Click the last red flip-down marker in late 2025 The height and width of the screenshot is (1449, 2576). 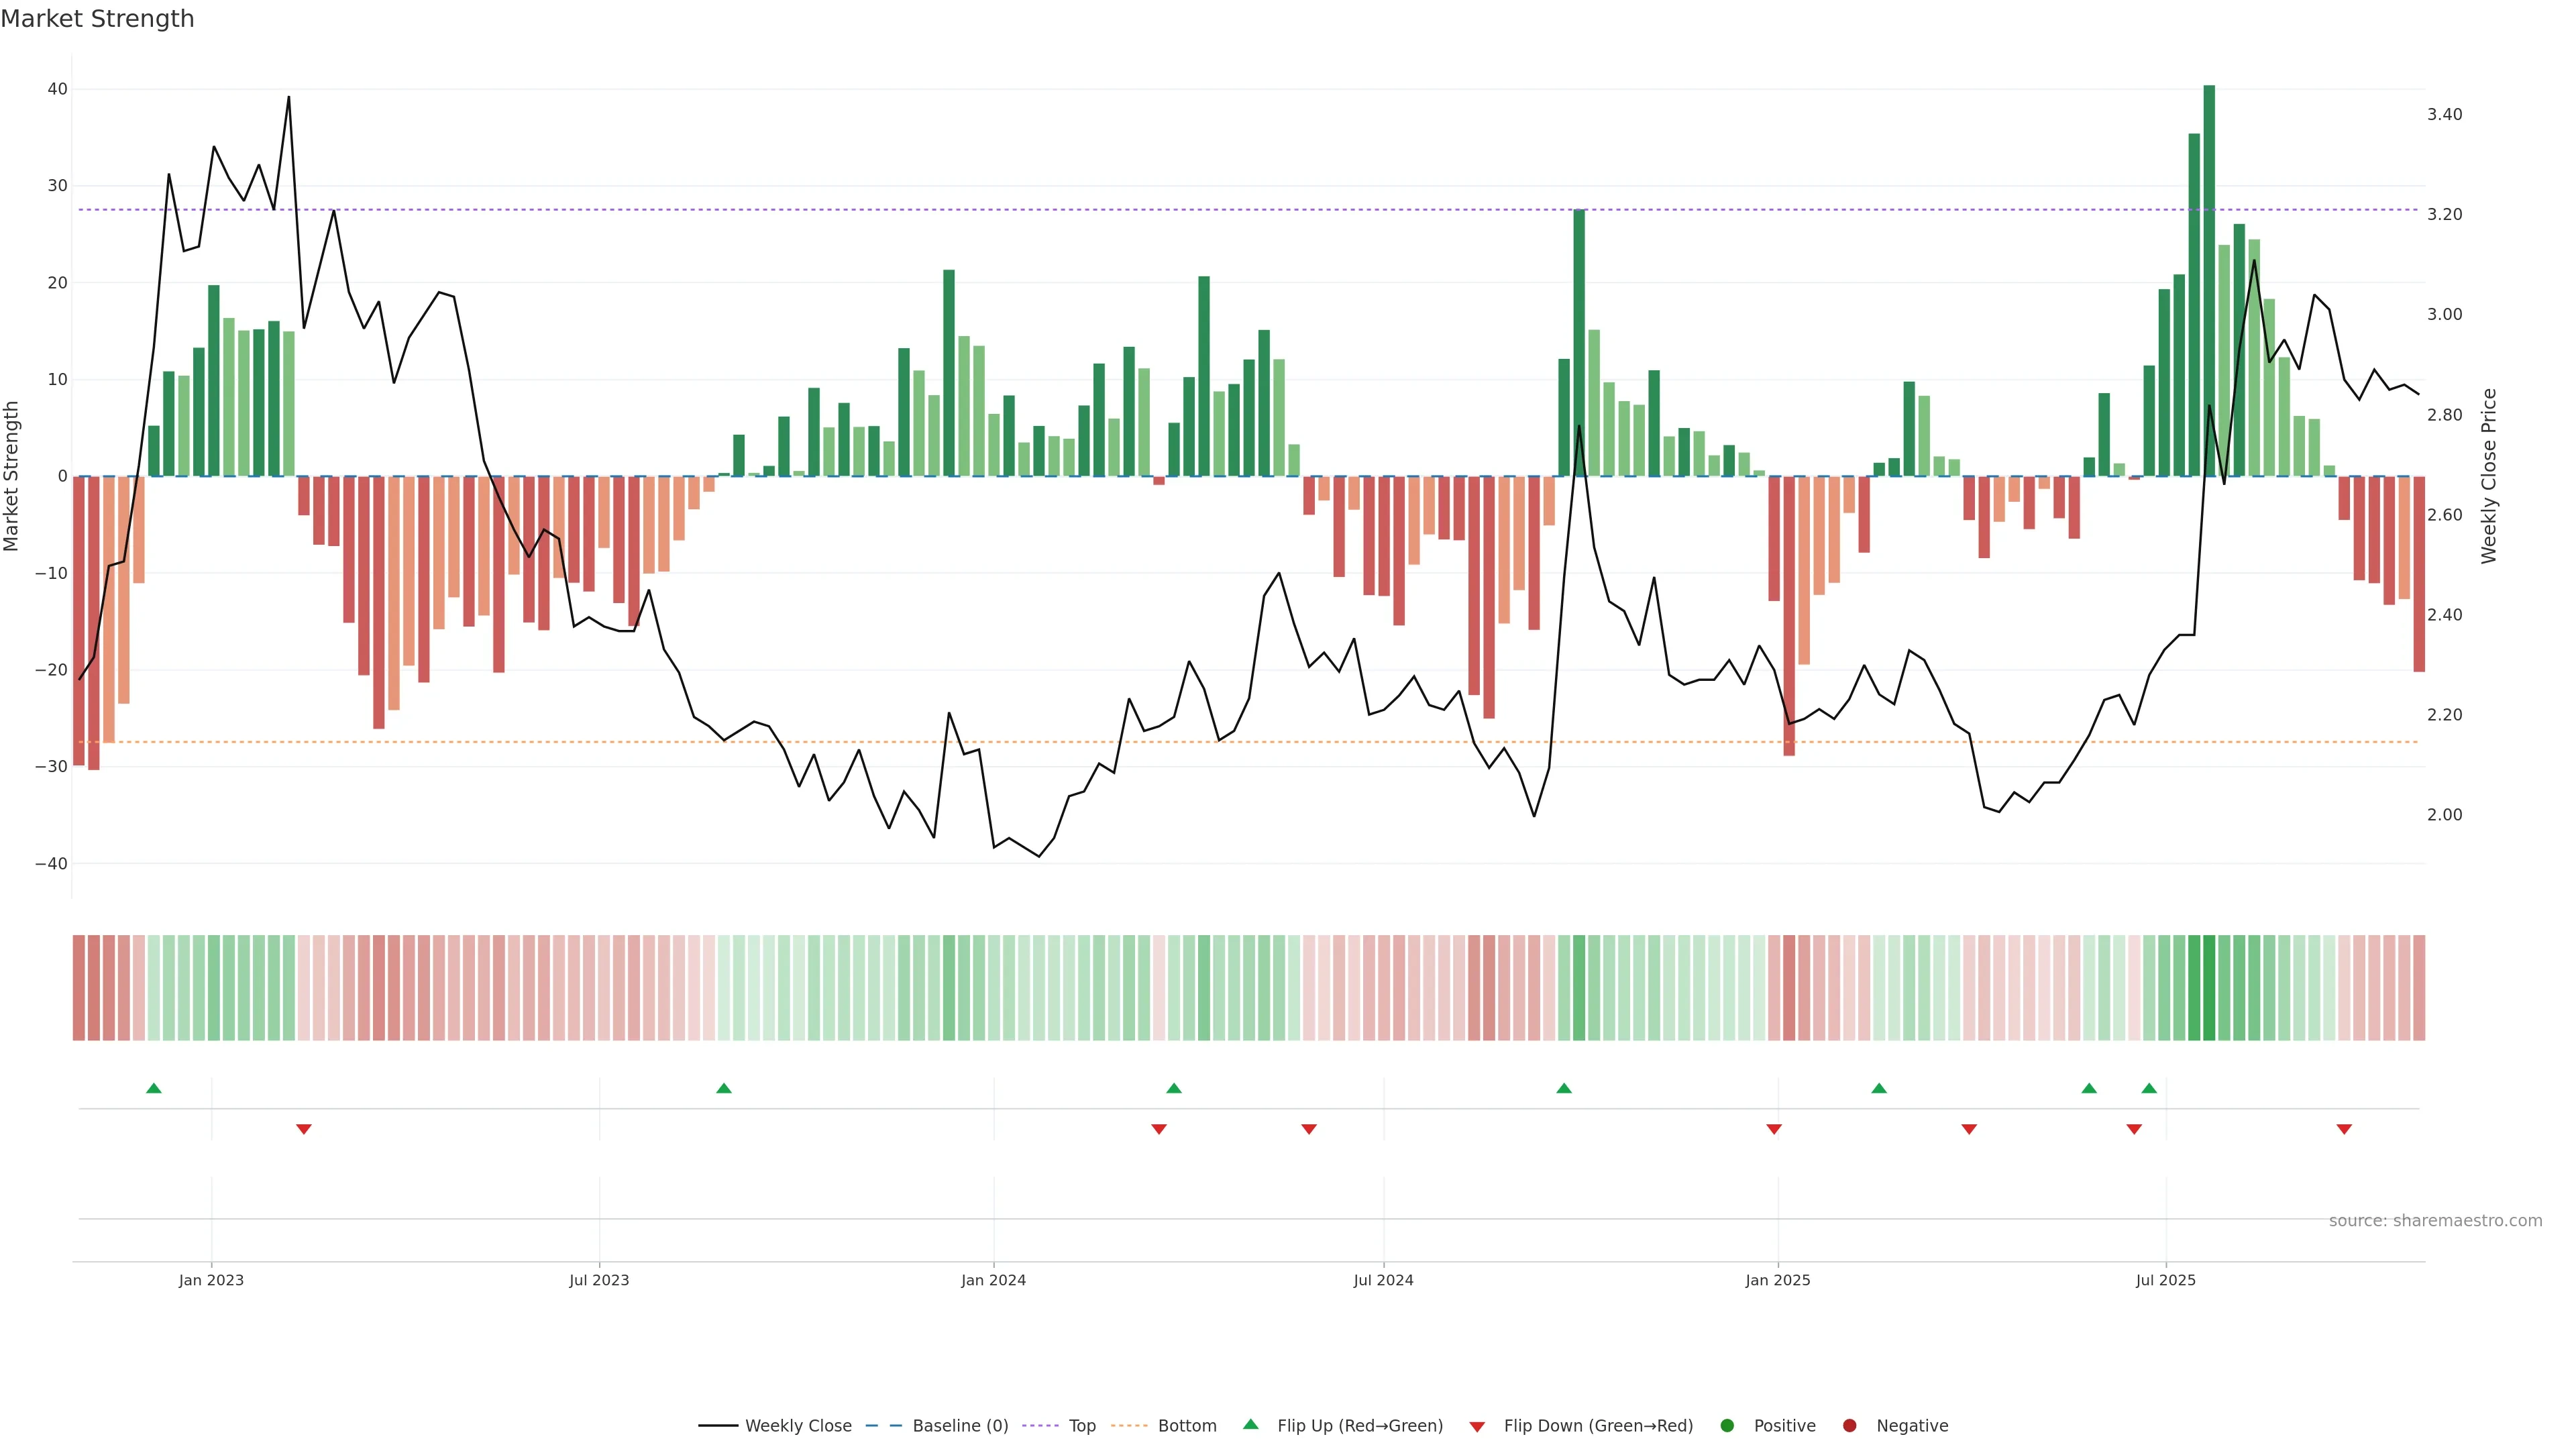point(2344,1129)
